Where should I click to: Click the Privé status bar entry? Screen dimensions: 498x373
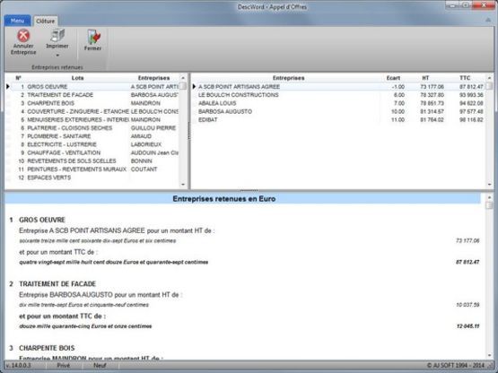click(x=64, y=366)
